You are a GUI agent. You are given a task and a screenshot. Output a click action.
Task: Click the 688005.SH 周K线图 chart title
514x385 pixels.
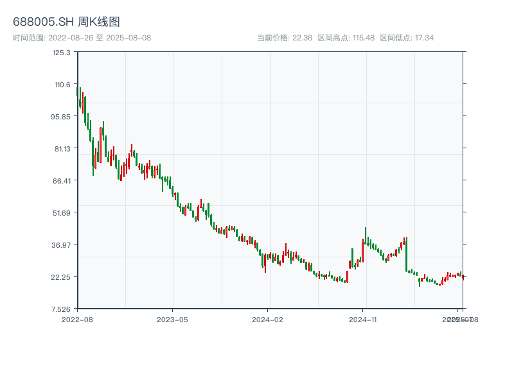tap(66, 22)
